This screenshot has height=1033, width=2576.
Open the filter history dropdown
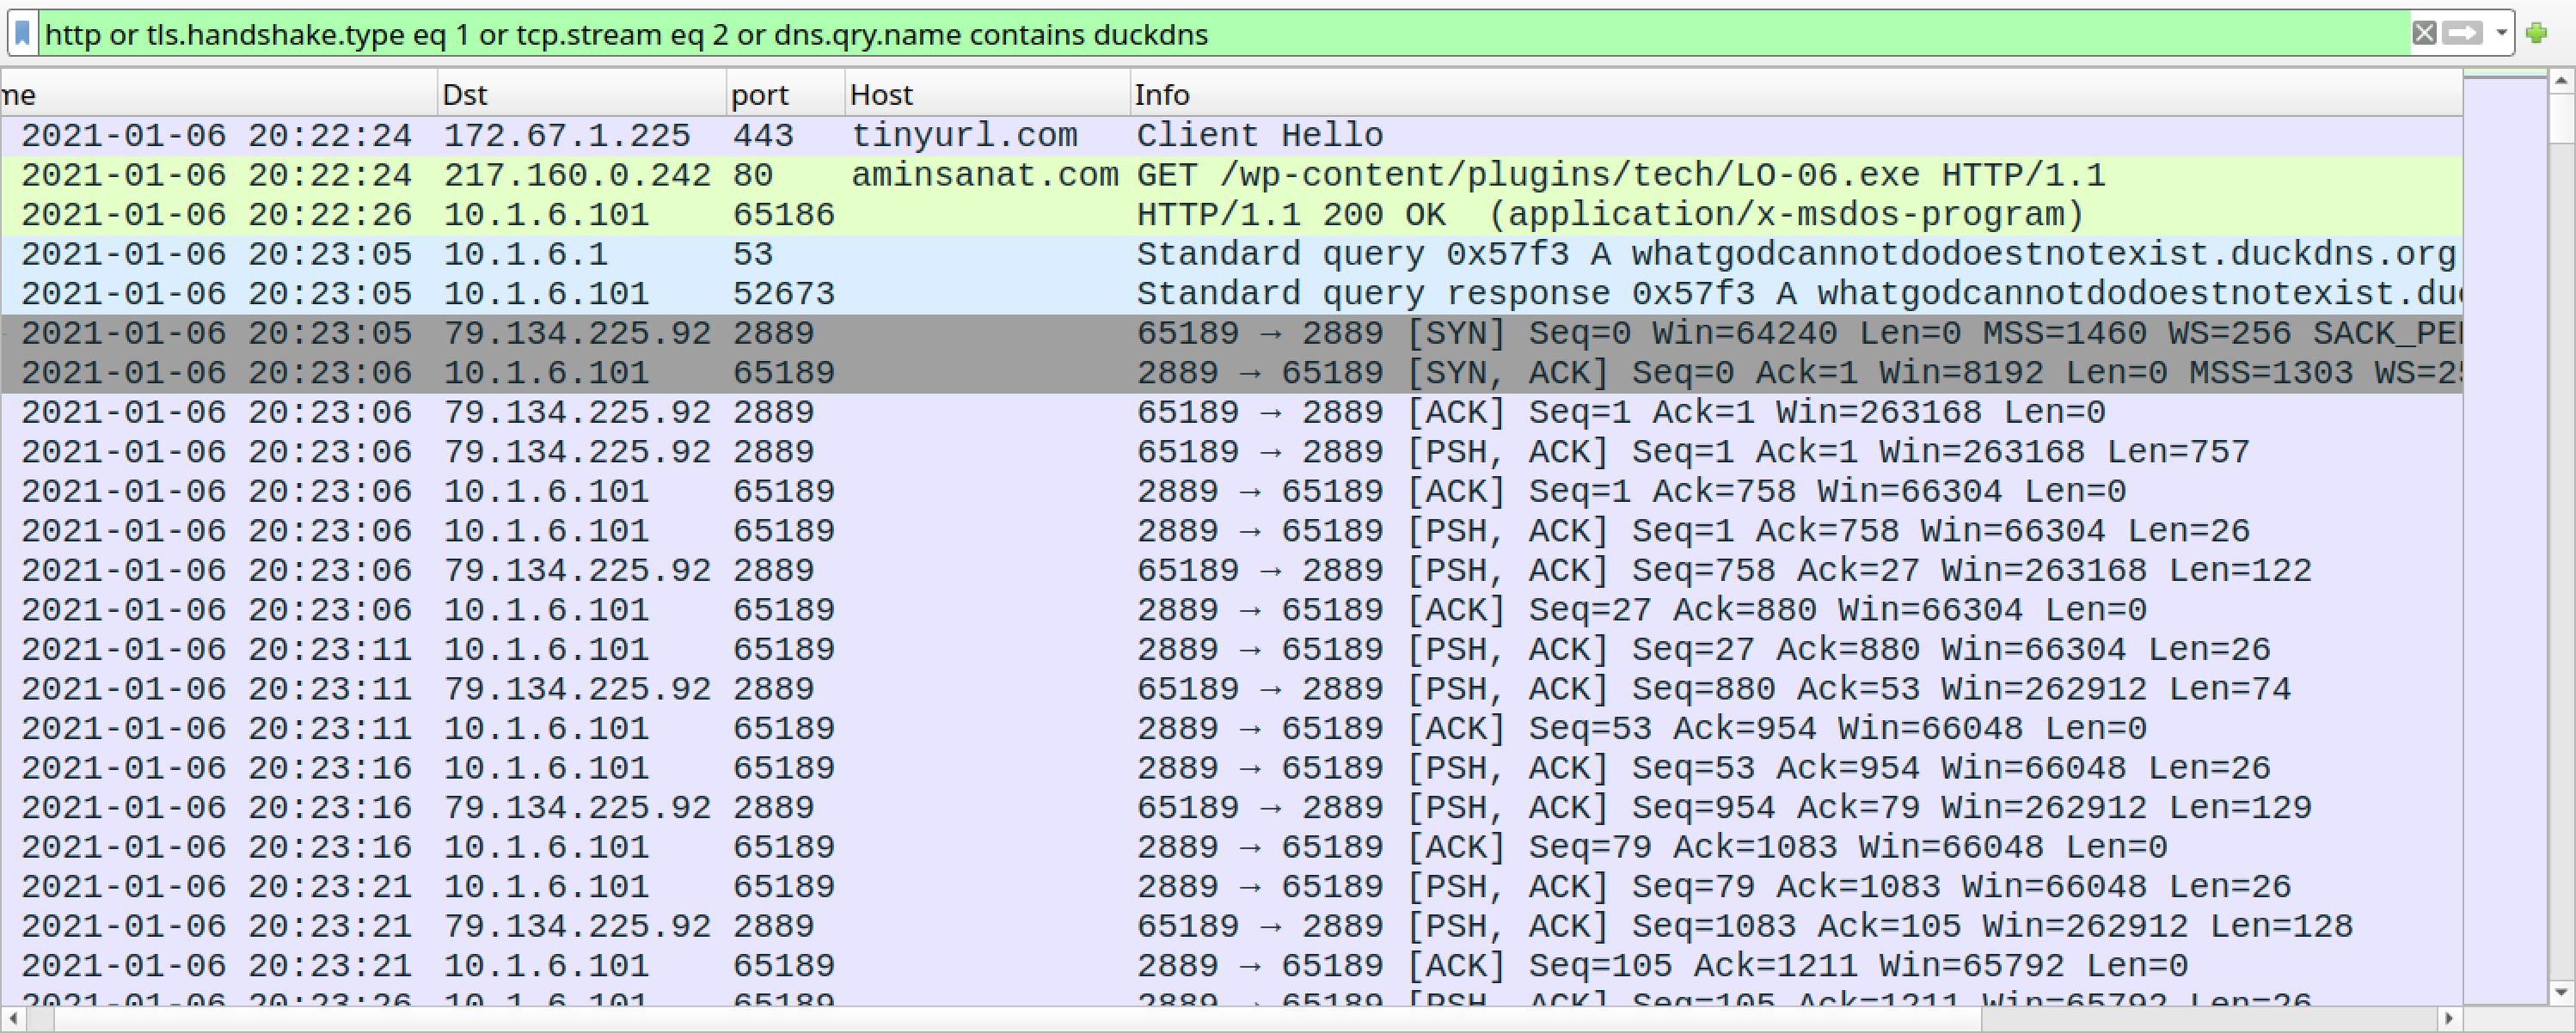(2501, 33)
